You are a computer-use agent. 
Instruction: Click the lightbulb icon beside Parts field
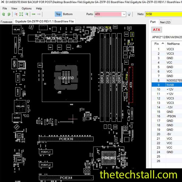point(129,14)
